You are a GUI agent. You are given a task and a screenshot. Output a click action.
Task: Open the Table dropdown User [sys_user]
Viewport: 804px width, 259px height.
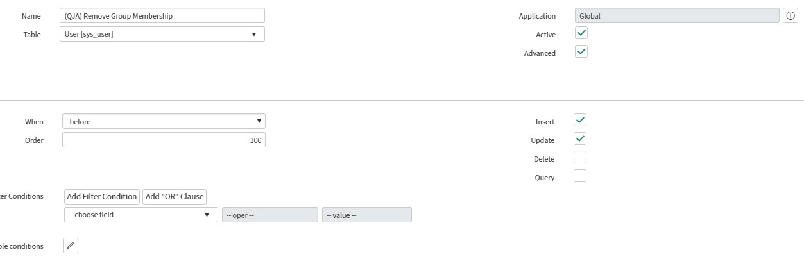[162, 34]
